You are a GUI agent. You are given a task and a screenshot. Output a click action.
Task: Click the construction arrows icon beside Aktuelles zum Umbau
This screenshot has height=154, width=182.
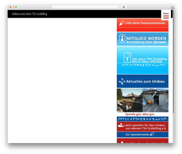pyautogui.click(x=122, y=82)
